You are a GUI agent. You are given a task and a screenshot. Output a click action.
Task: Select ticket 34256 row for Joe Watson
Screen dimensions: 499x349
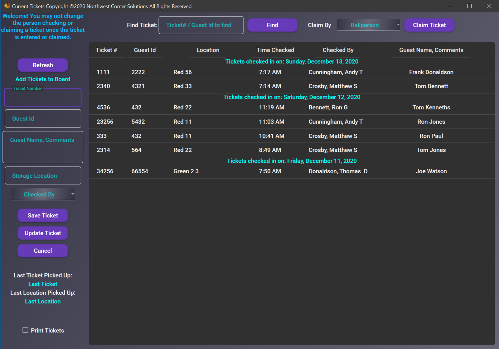(x=292, y=171)
